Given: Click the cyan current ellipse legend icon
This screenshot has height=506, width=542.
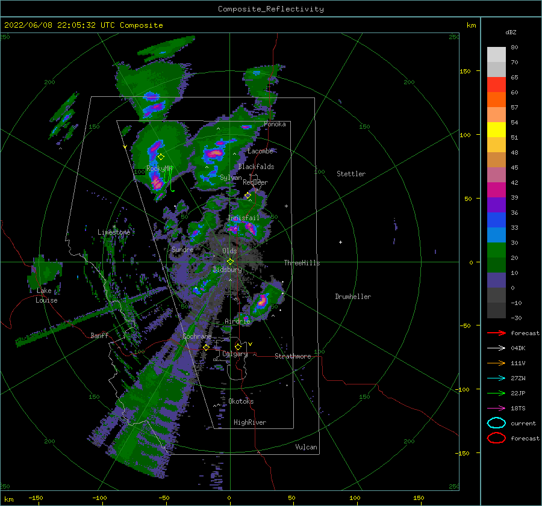Looking at the screenshot, I should (496, 423).
